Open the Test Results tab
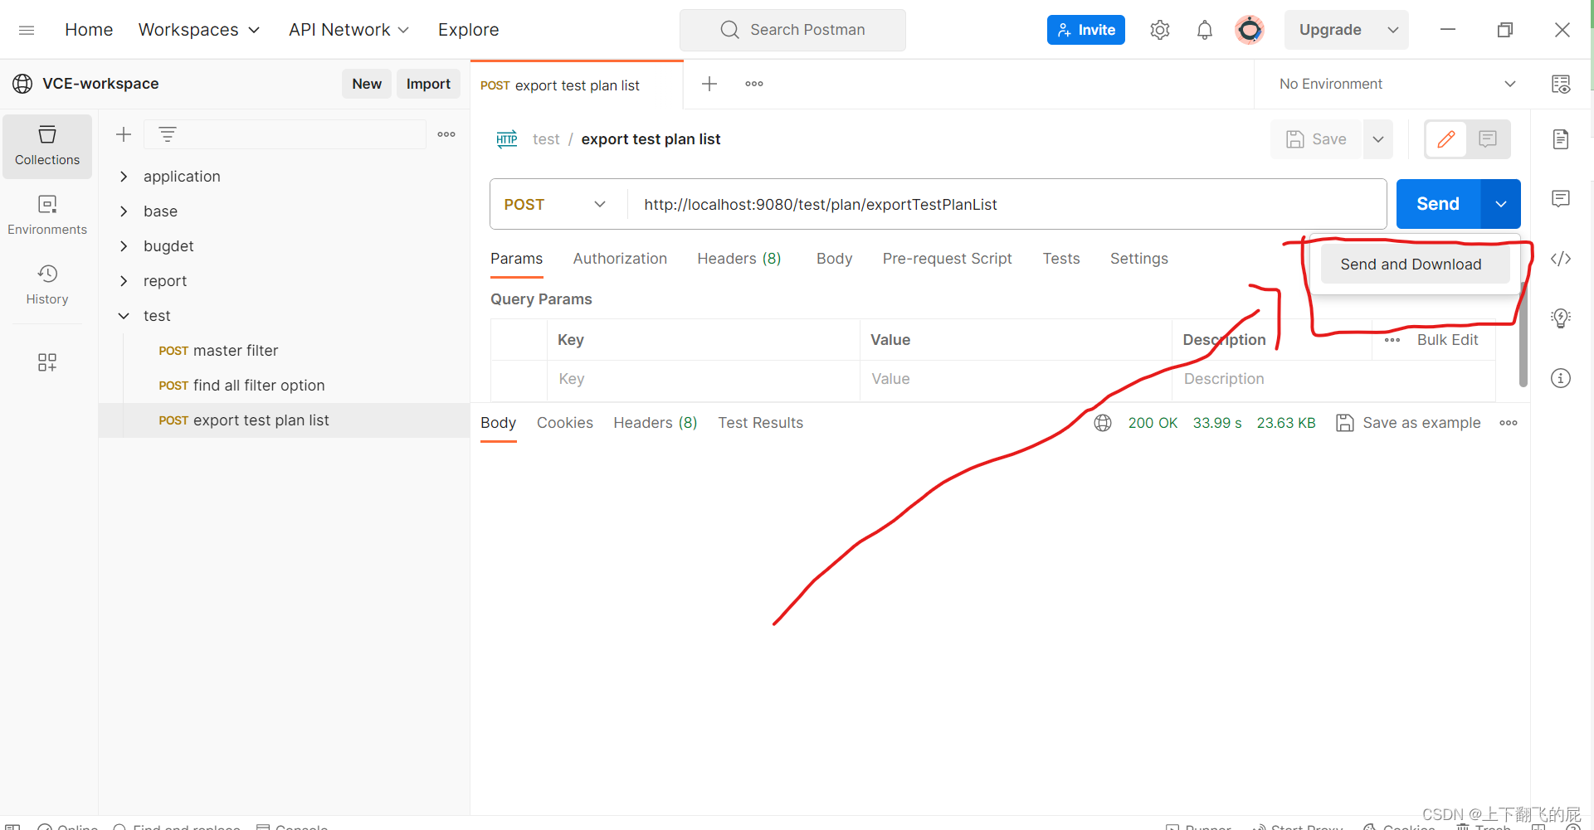Viewport: 1594px width, 830px height. 761,423
